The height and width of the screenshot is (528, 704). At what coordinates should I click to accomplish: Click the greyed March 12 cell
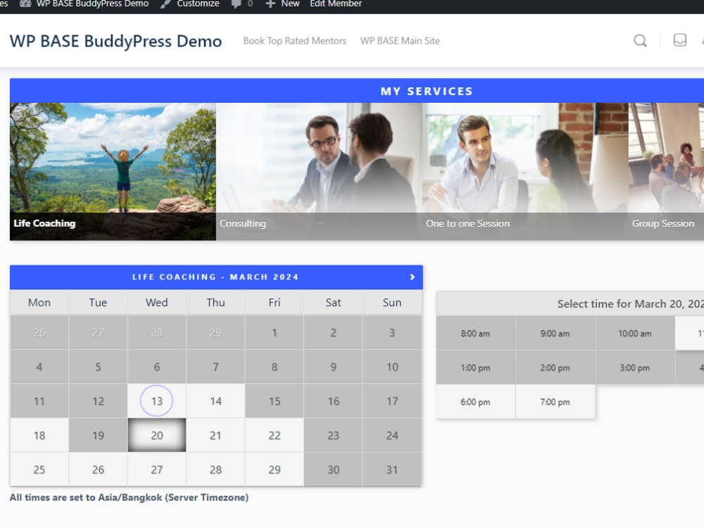(98, 401)
